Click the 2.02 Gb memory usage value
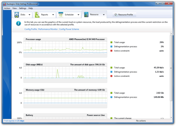This screenshot has height=126, width=176. (x=160, y=93)
